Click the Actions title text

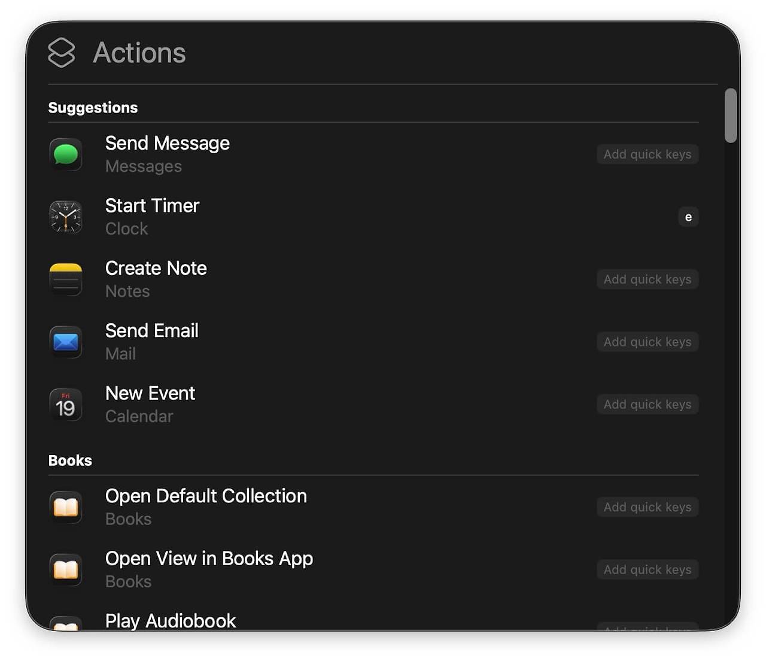(139, 53)
